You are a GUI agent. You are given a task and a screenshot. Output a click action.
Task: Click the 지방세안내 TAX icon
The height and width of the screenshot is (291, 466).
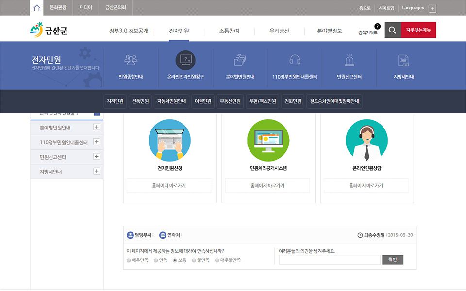(x=403, y=60)
